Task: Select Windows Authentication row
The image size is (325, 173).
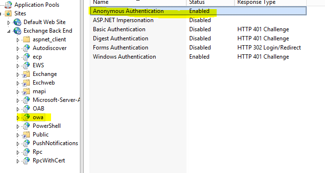Action: coord(198,57)
